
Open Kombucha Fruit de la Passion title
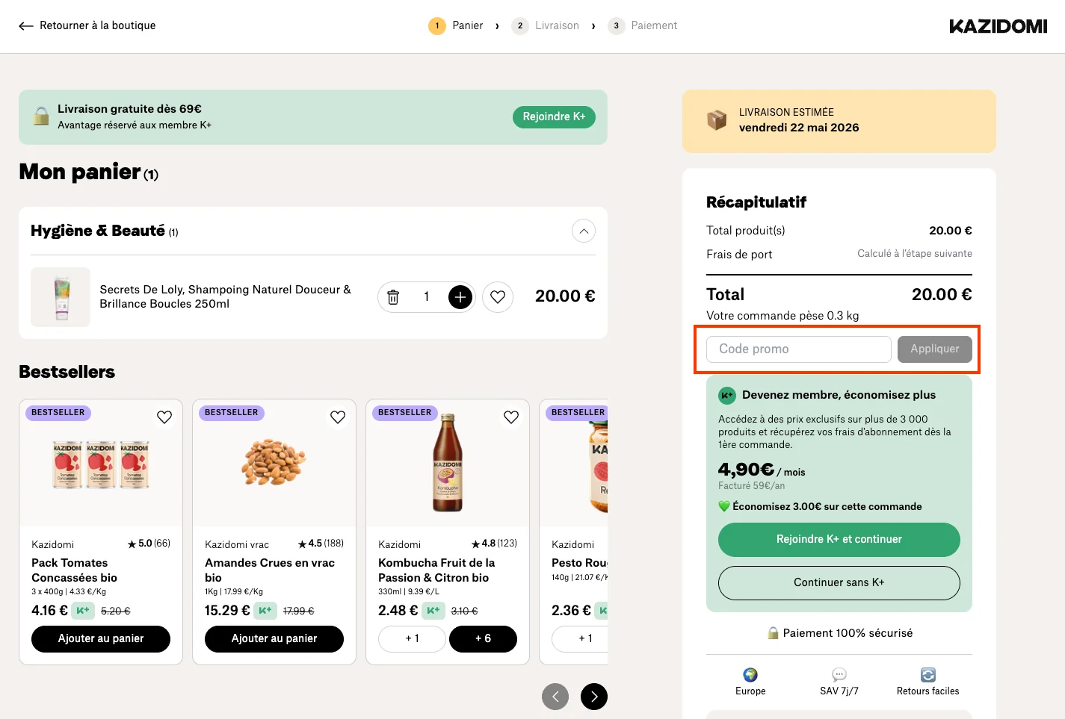(436, 570)
